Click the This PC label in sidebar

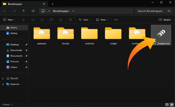coord(14,78)
